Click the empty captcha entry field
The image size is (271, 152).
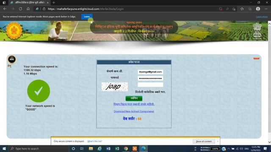pos(150,84)
